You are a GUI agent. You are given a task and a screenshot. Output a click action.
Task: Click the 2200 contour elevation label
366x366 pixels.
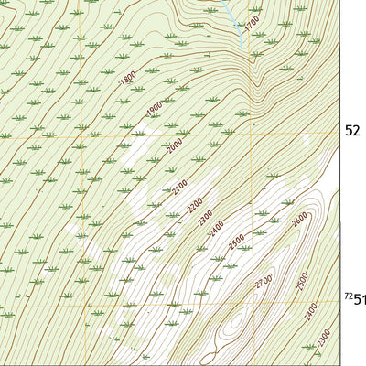[x=195, y=205]
